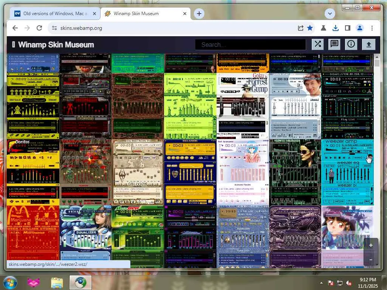The width and height of the screenshot is (387, 290).
Task: Click the zoom out minus button
Action: (371, 259)
